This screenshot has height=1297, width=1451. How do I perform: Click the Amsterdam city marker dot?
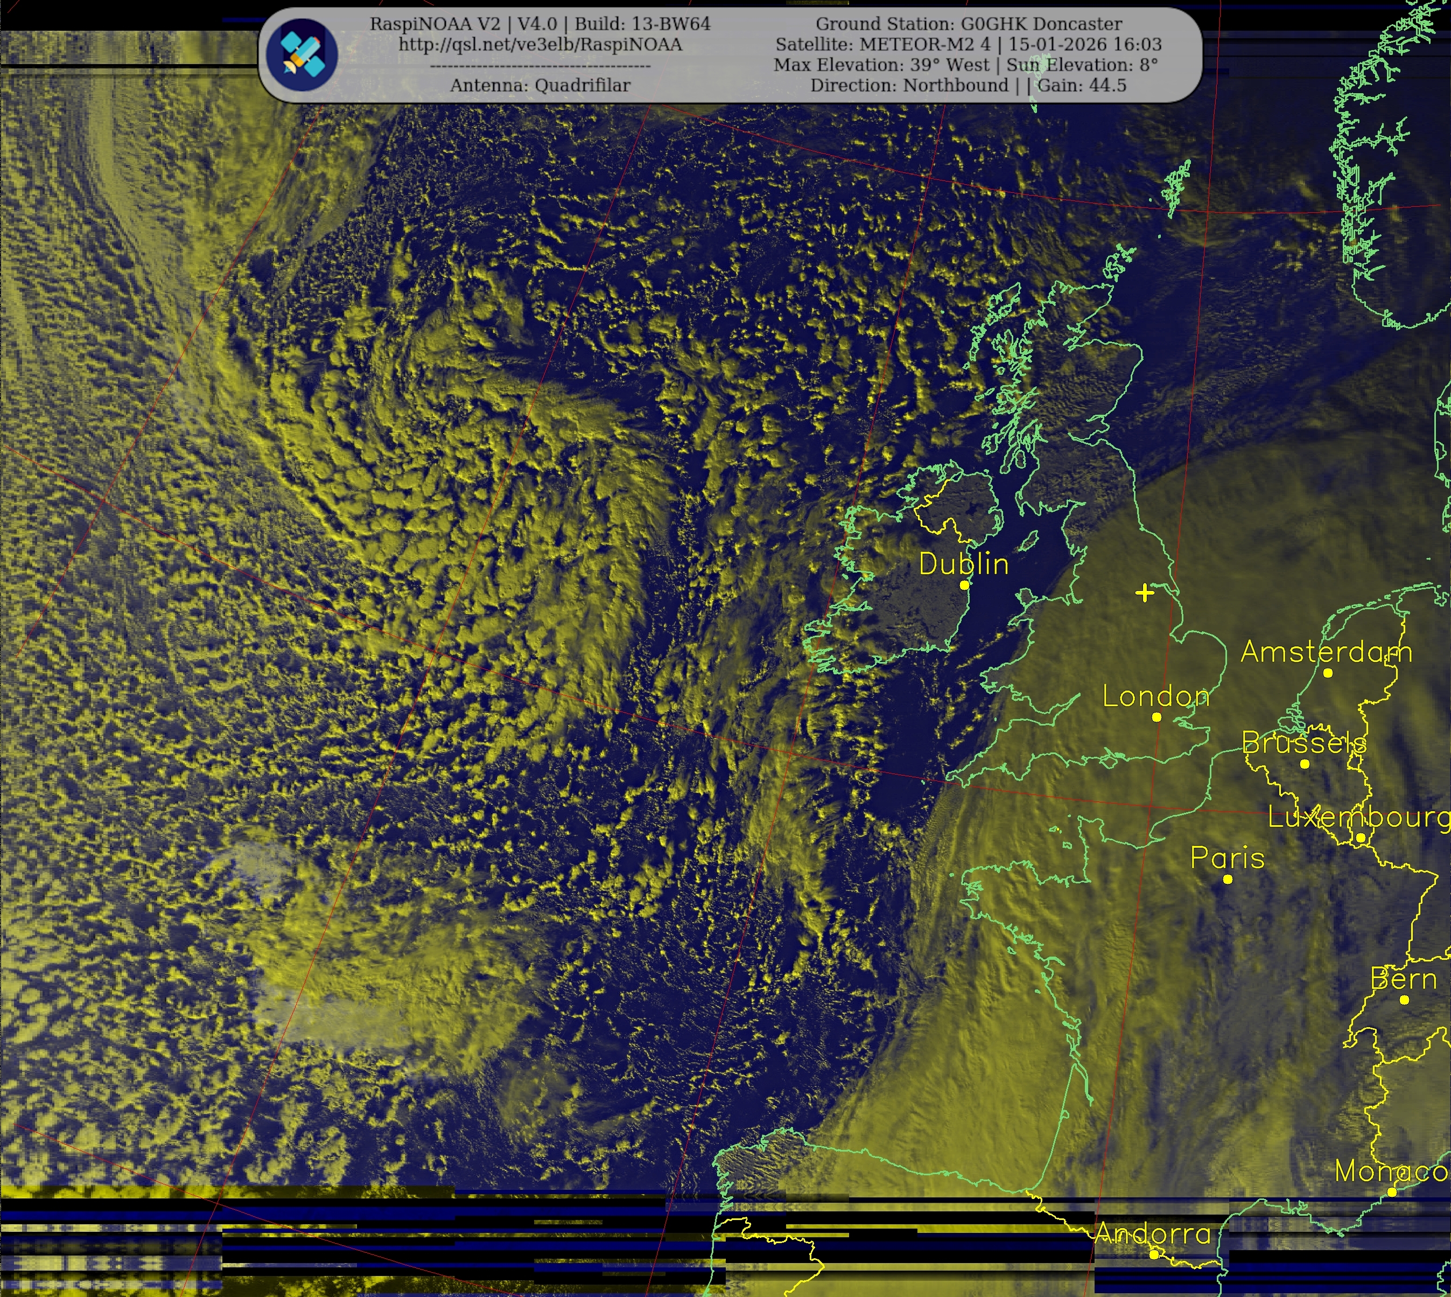click(x=1327, y=673)
